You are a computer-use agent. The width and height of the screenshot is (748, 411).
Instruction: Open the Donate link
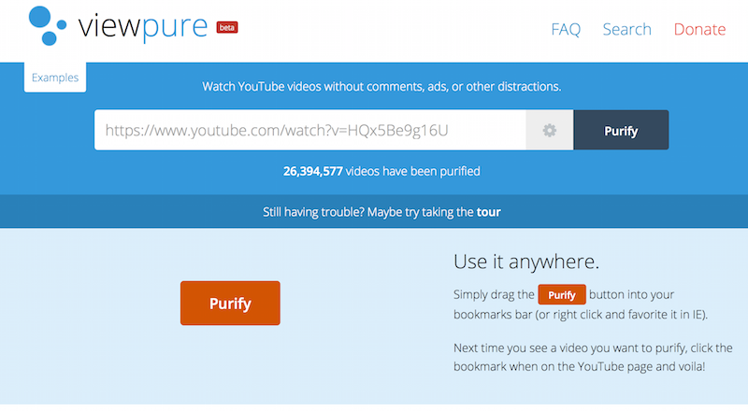pos(699,29)
